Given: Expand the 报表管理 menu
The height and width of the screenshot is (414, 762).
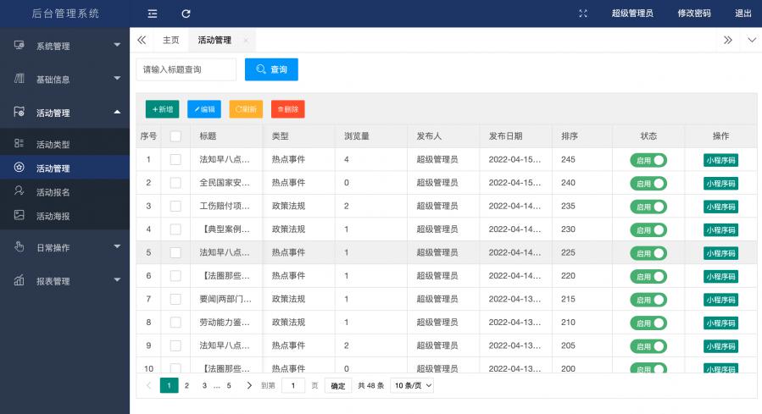Looking at the screenshot, I should click(64, 281).
